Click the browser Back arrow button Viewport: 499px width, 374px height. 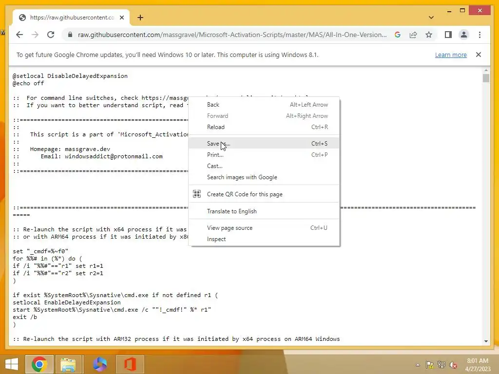19,35
